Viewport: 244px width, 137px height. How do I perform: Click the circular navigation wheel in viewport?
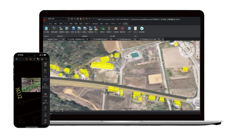tap(187, 50)
